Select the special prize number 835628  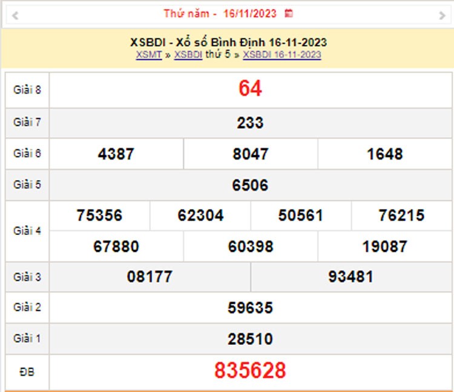click(250, 371)
